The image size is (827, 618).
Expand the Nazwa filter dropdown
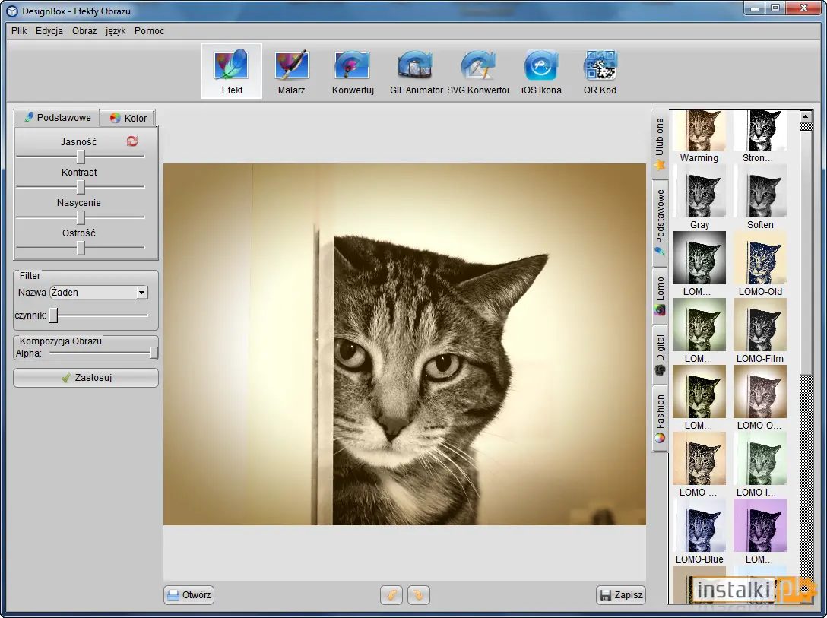coord(141,292)
